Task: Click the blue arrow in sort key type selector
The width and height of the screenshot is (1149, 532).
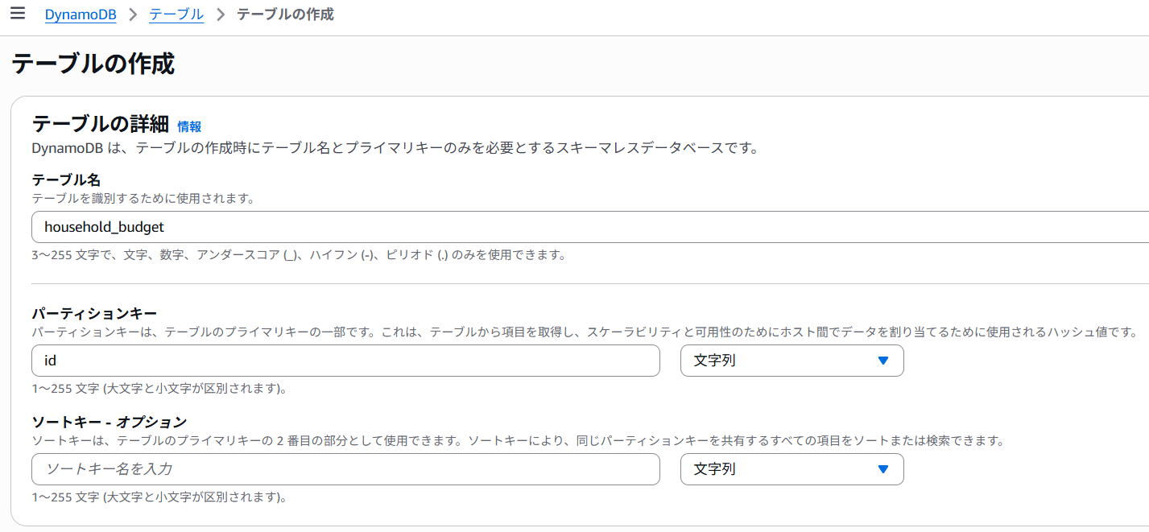Action: click(x=883, y=469)
